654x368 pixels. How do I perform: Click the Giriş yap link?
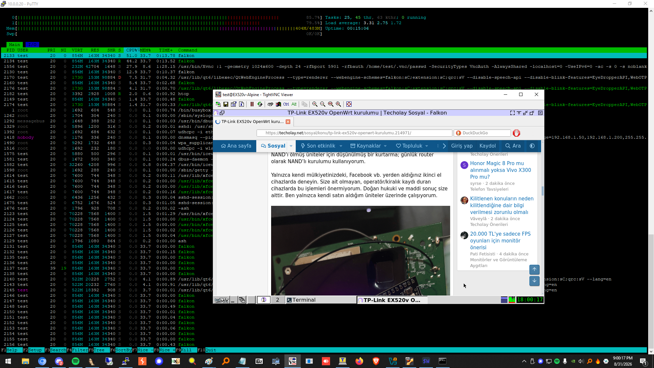[462, 146]
